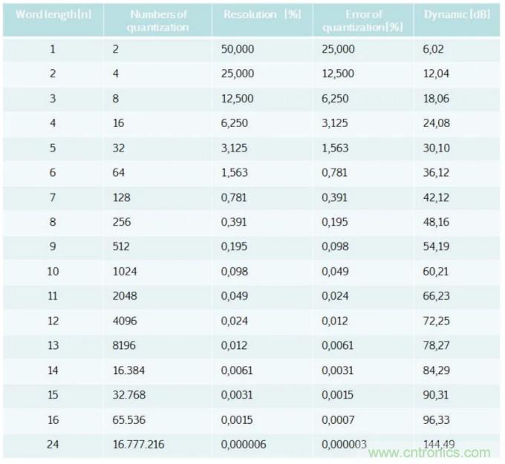The width and height of the screenshot is (505, 464).
Task: Click the 25,000 value in the error column
Action: click(338, 49)
